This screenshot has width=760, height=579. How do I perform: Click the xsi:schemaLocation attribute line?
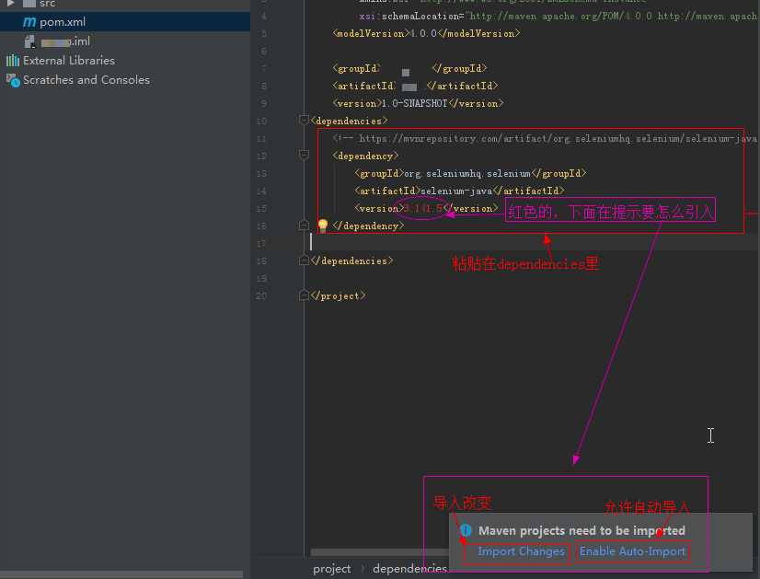(558, 16)
